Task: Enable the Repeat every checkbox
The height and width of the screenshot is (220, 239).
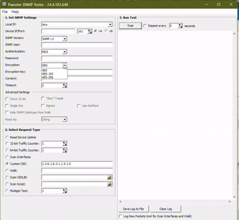Action: click(x=145, y=26)
